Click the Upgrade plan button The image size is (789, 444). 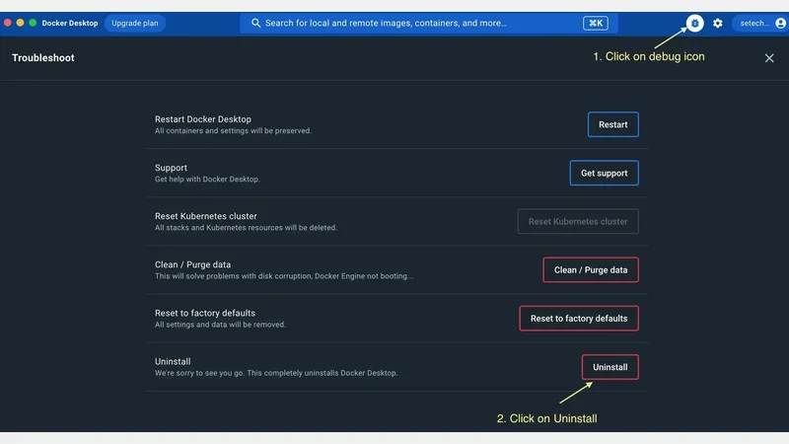135,23
